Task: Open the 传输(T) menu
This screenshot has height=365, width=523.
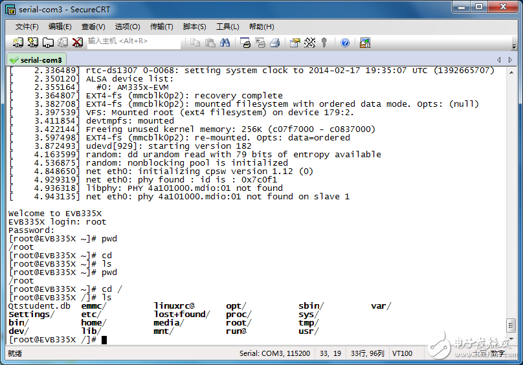Action: (161, 27)
